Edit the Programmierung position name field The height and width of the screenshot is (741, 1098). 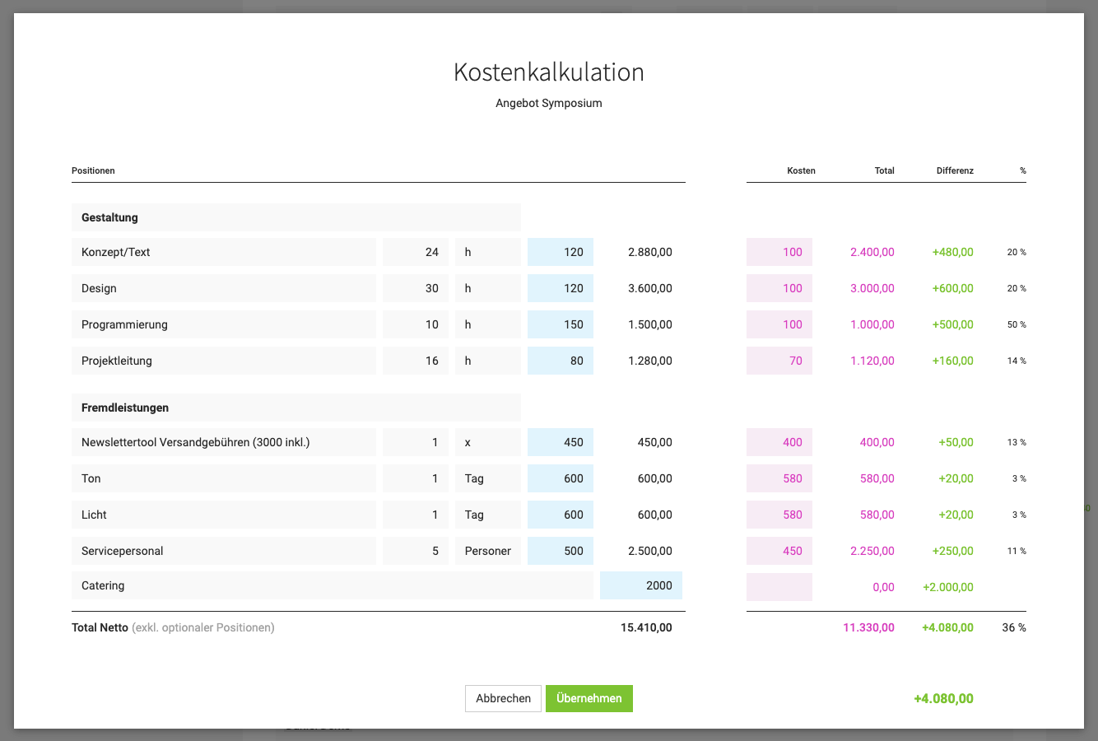(224, 324)
